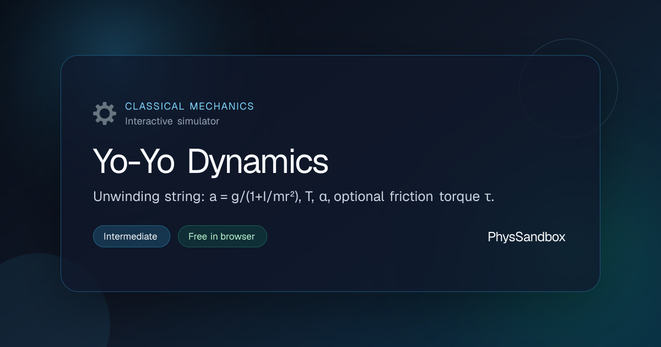Click the Yo-Yo Dynamics title
Viewport: 661px width, 347px height.
(211, 162)
